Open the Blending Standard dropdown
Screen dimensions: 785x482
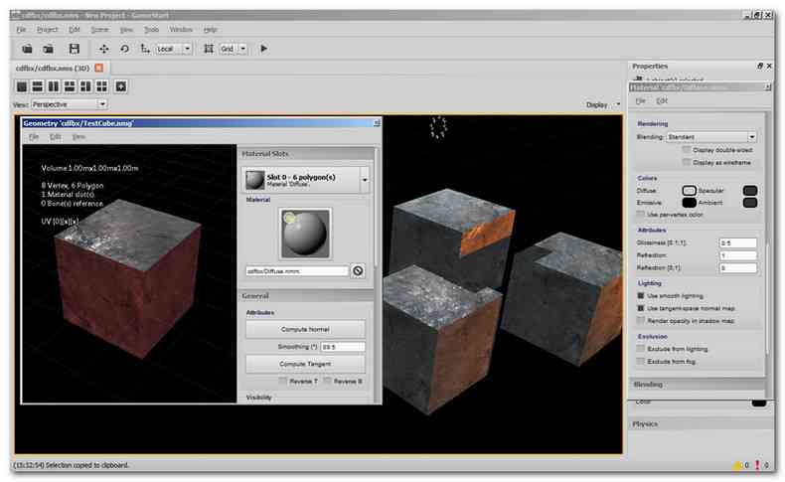[711, 136]
